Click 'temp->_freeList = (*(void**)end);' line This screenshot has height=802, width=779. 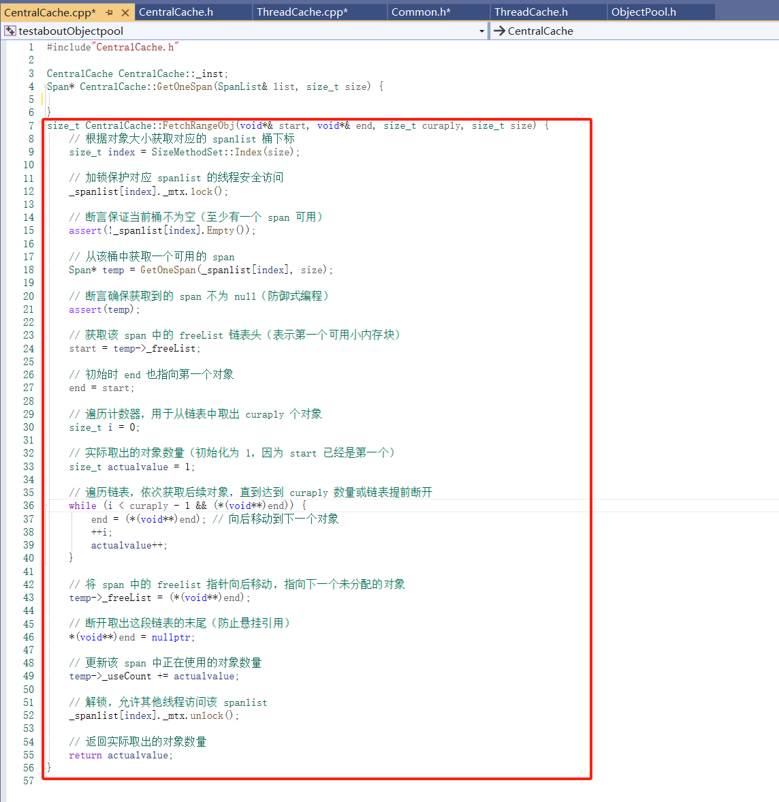160,598
